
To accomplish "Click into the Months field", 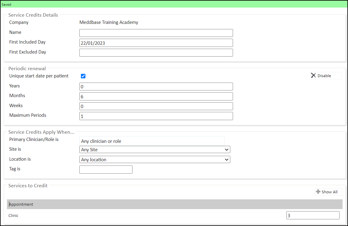I will [156, 97].
